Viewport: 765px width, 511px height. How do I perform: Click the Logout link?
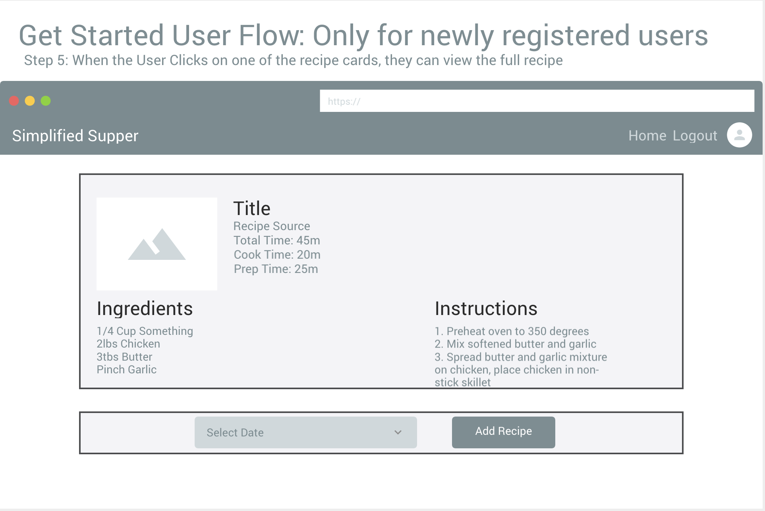pos(695,136)
